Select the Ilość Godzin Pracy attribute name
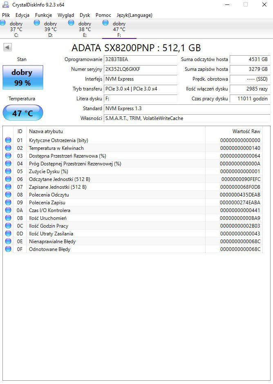Image resolution: width=273 pixels, height=384 pixels. 48,226
